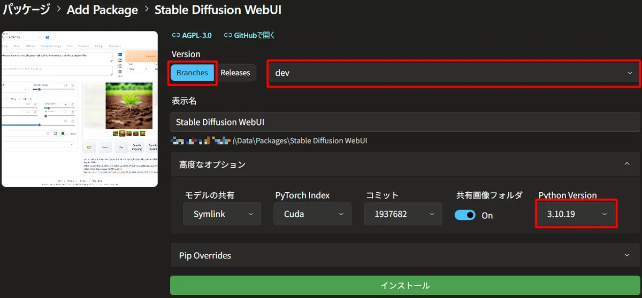Viewport: 642px width, 298px height.
Task: Select the Branches version tab
Action: tap(192, 73)
